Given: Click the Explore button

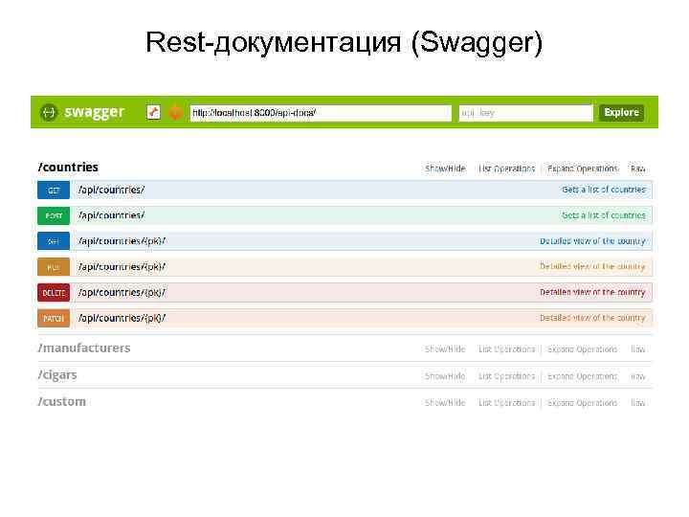Looking at the screenshot, I should 621,113.
